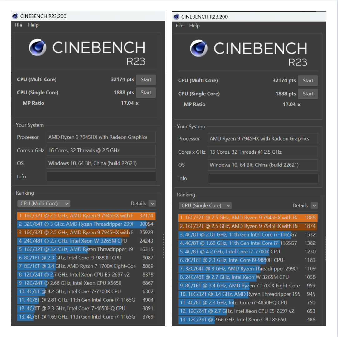
Task: Open File menu in left window
Action: (18, 25)
